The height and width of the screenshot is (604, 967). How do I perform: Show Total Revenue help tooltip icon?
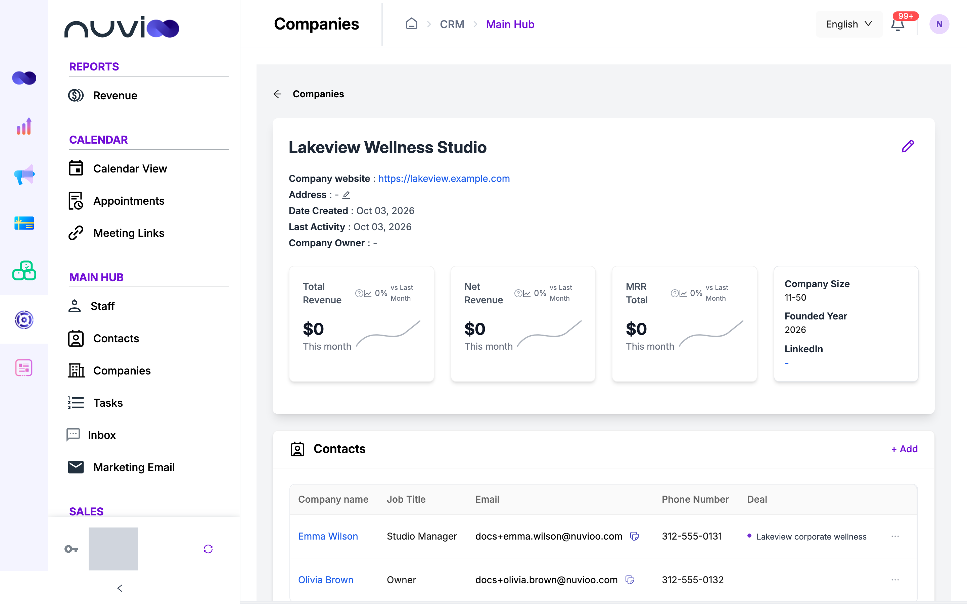[359, 293]
